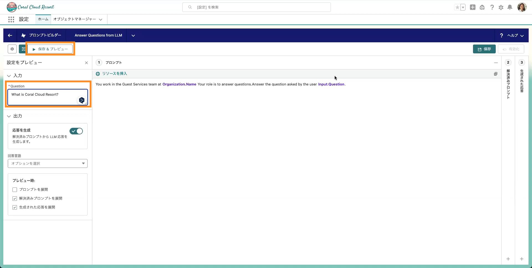Screen dimensions: 532x268
Task: Open the global actions plus icon
Action: pos(473,7)
